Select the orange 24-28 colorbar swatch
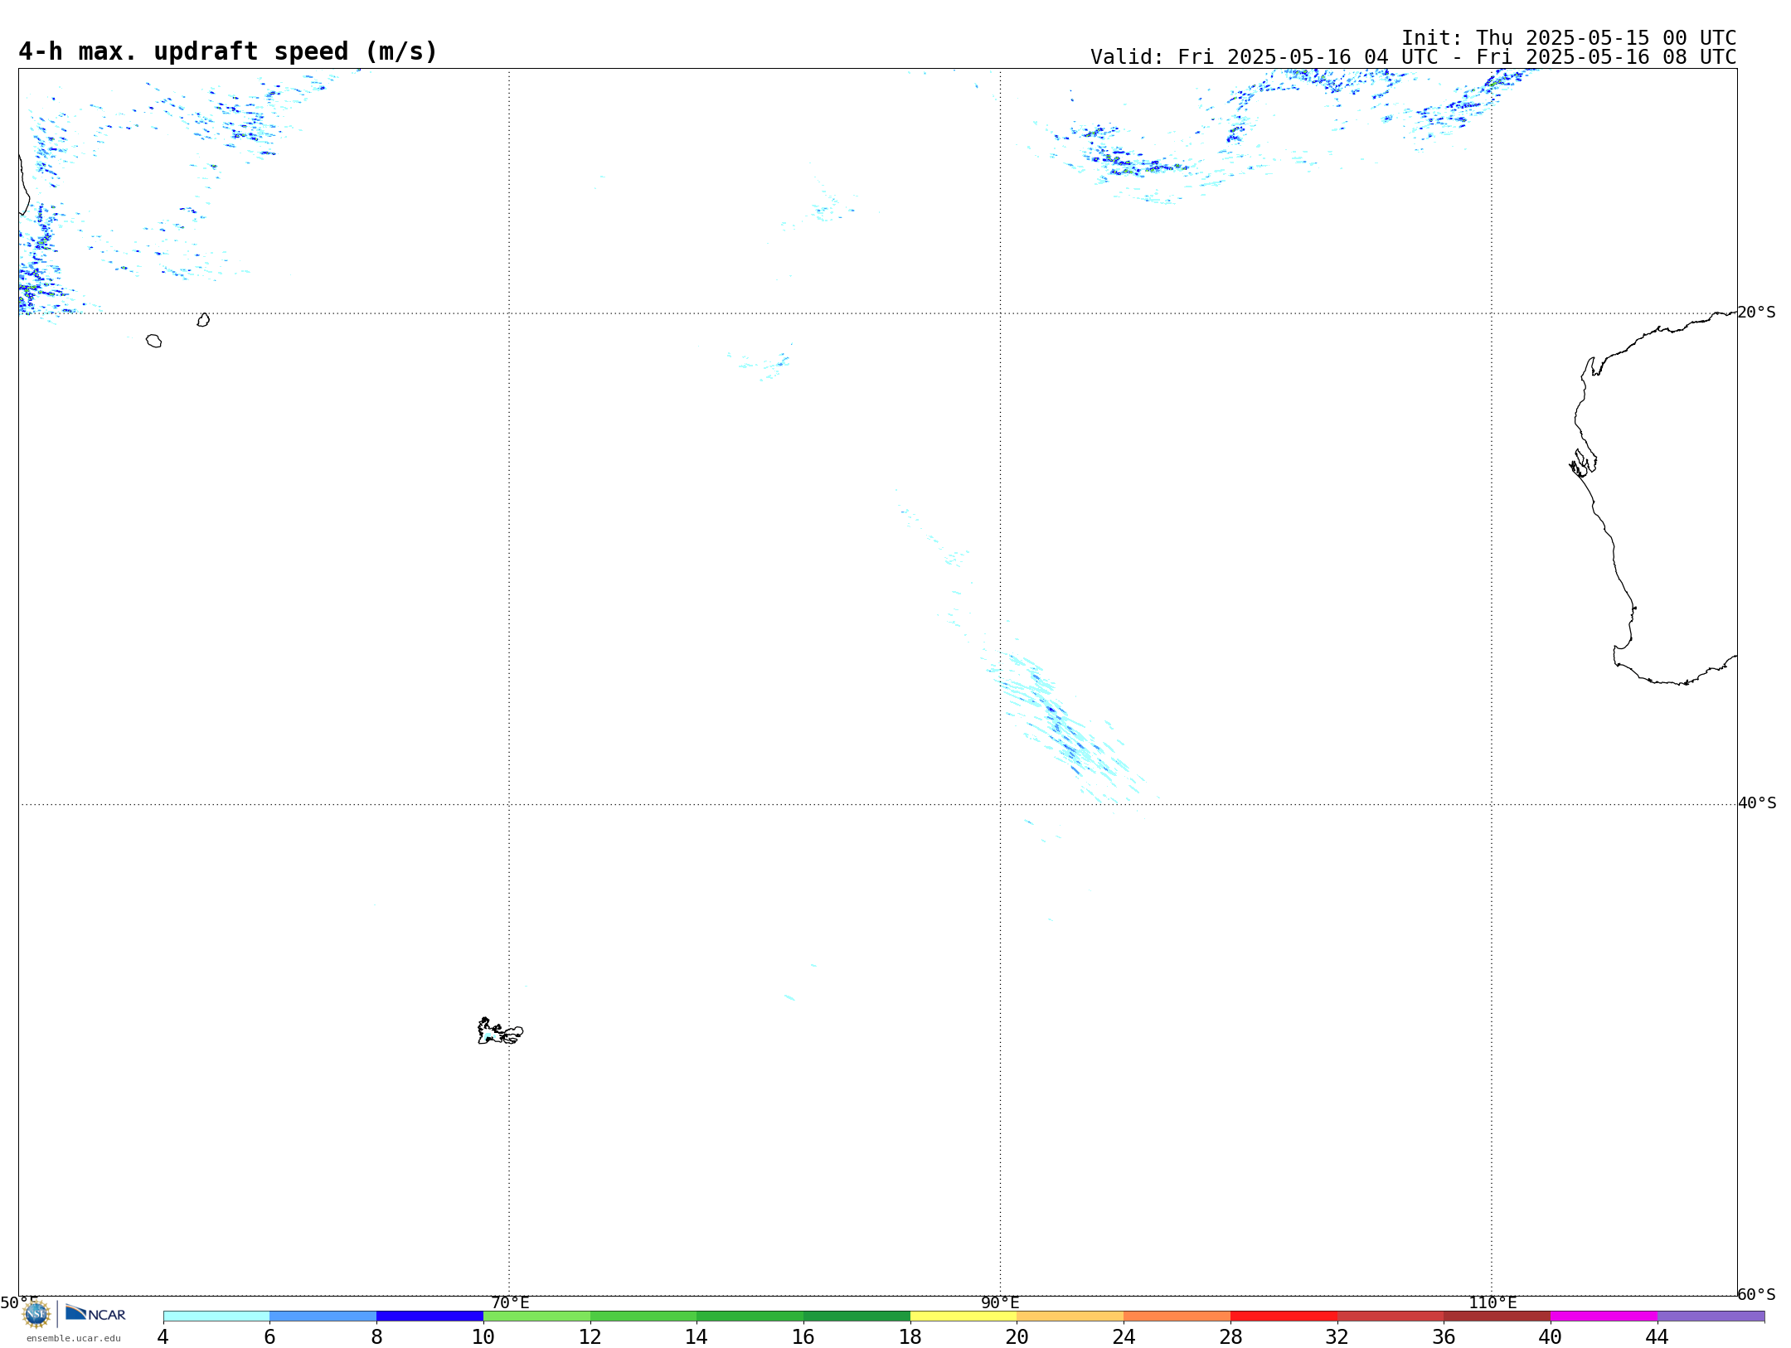1791x1348 pixels. pyautogui.click(x=1177, y=1316)
